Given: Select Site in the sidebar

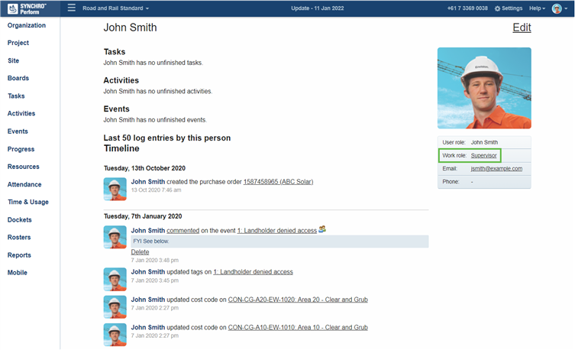Looking at the screenshot, I should click(x=13, y=60).
